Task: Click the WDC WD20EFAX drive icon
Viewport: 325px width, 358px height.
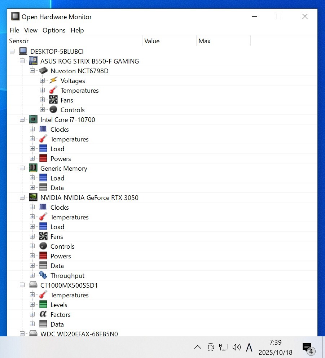Action: [x=33, y=333]
